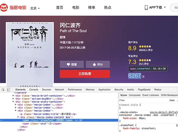178x132 pixels.
Task: Click the star icon on 评分 button
Action: (x=94, y=64)
